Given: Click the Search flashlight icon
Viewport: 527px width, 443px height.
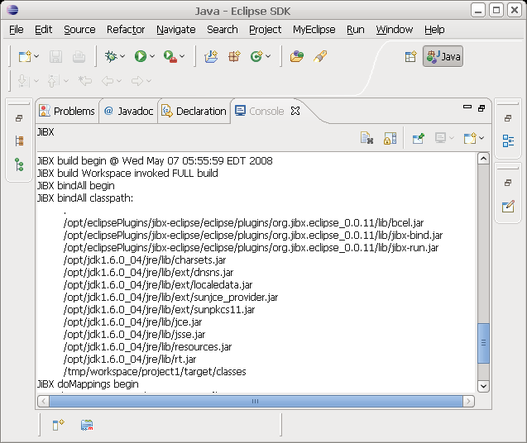Looking at the screenshot, I should point(320,56).
